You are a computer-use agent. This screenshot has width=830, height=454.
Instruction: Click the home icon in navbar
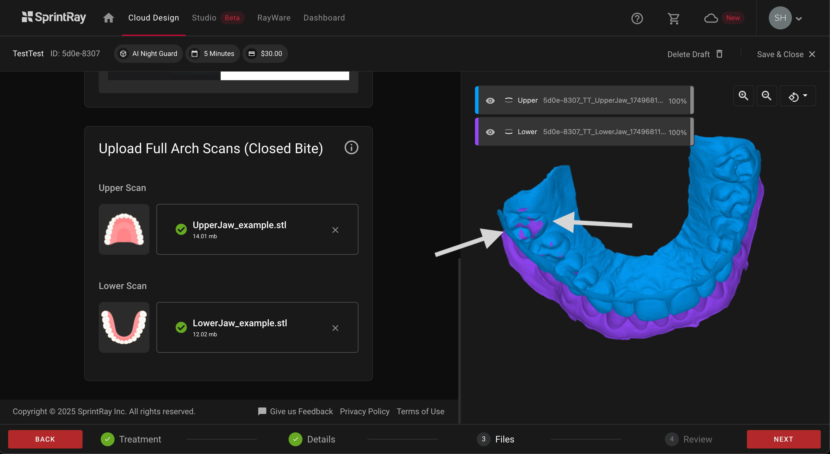(x=108, y=18)
